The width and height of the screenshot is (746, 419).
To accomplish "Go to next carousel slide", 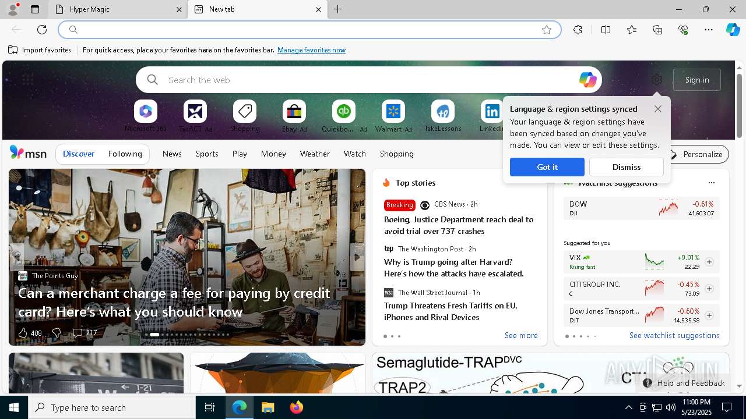I will (x=358, y=257).
